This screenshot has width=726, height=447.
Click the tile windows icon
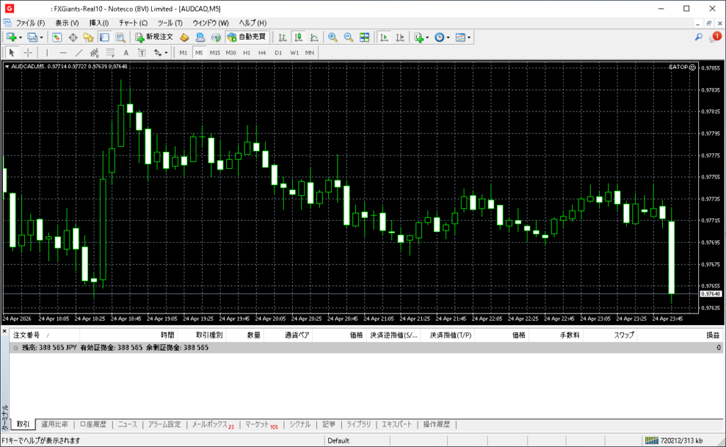[x=364, y=37]
